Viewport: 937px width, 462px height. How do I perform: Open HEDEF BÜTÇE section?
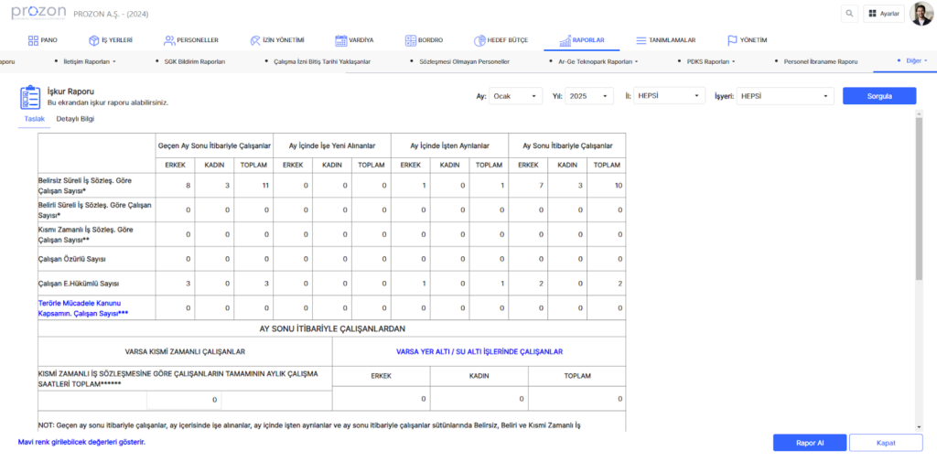(x=501, y=40)
